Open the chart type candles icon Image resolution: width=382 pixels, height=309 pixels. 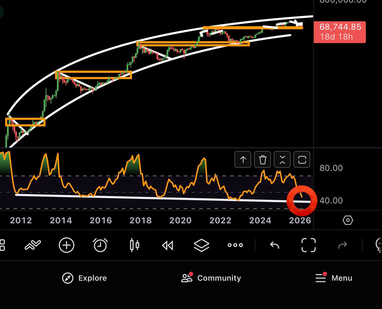(x=135, y=245)
